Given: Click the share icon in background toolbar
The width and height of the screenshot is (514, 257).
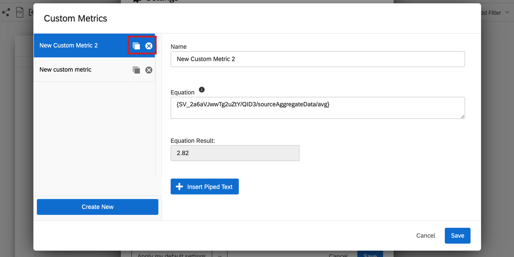Looking at the screenshot, I should tap(6, 12).
